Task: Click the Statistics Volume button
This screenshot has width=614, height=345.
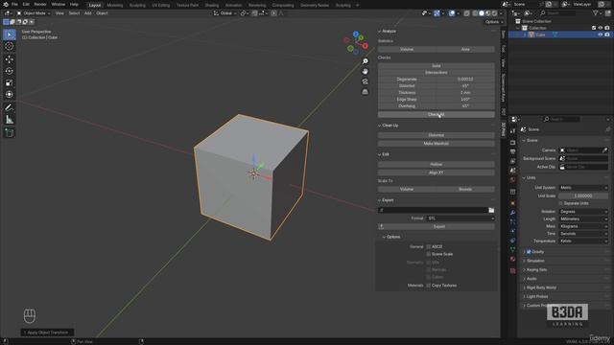Action: [x=407, y=49]
